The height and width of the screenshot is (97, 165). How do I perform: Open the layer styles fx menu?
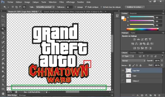[x=138, y=95]
